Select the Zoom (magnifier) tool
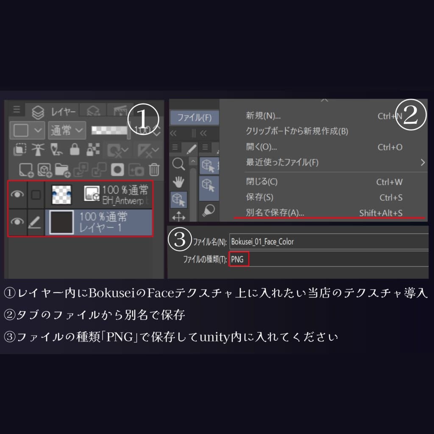 tap(179, 164)
